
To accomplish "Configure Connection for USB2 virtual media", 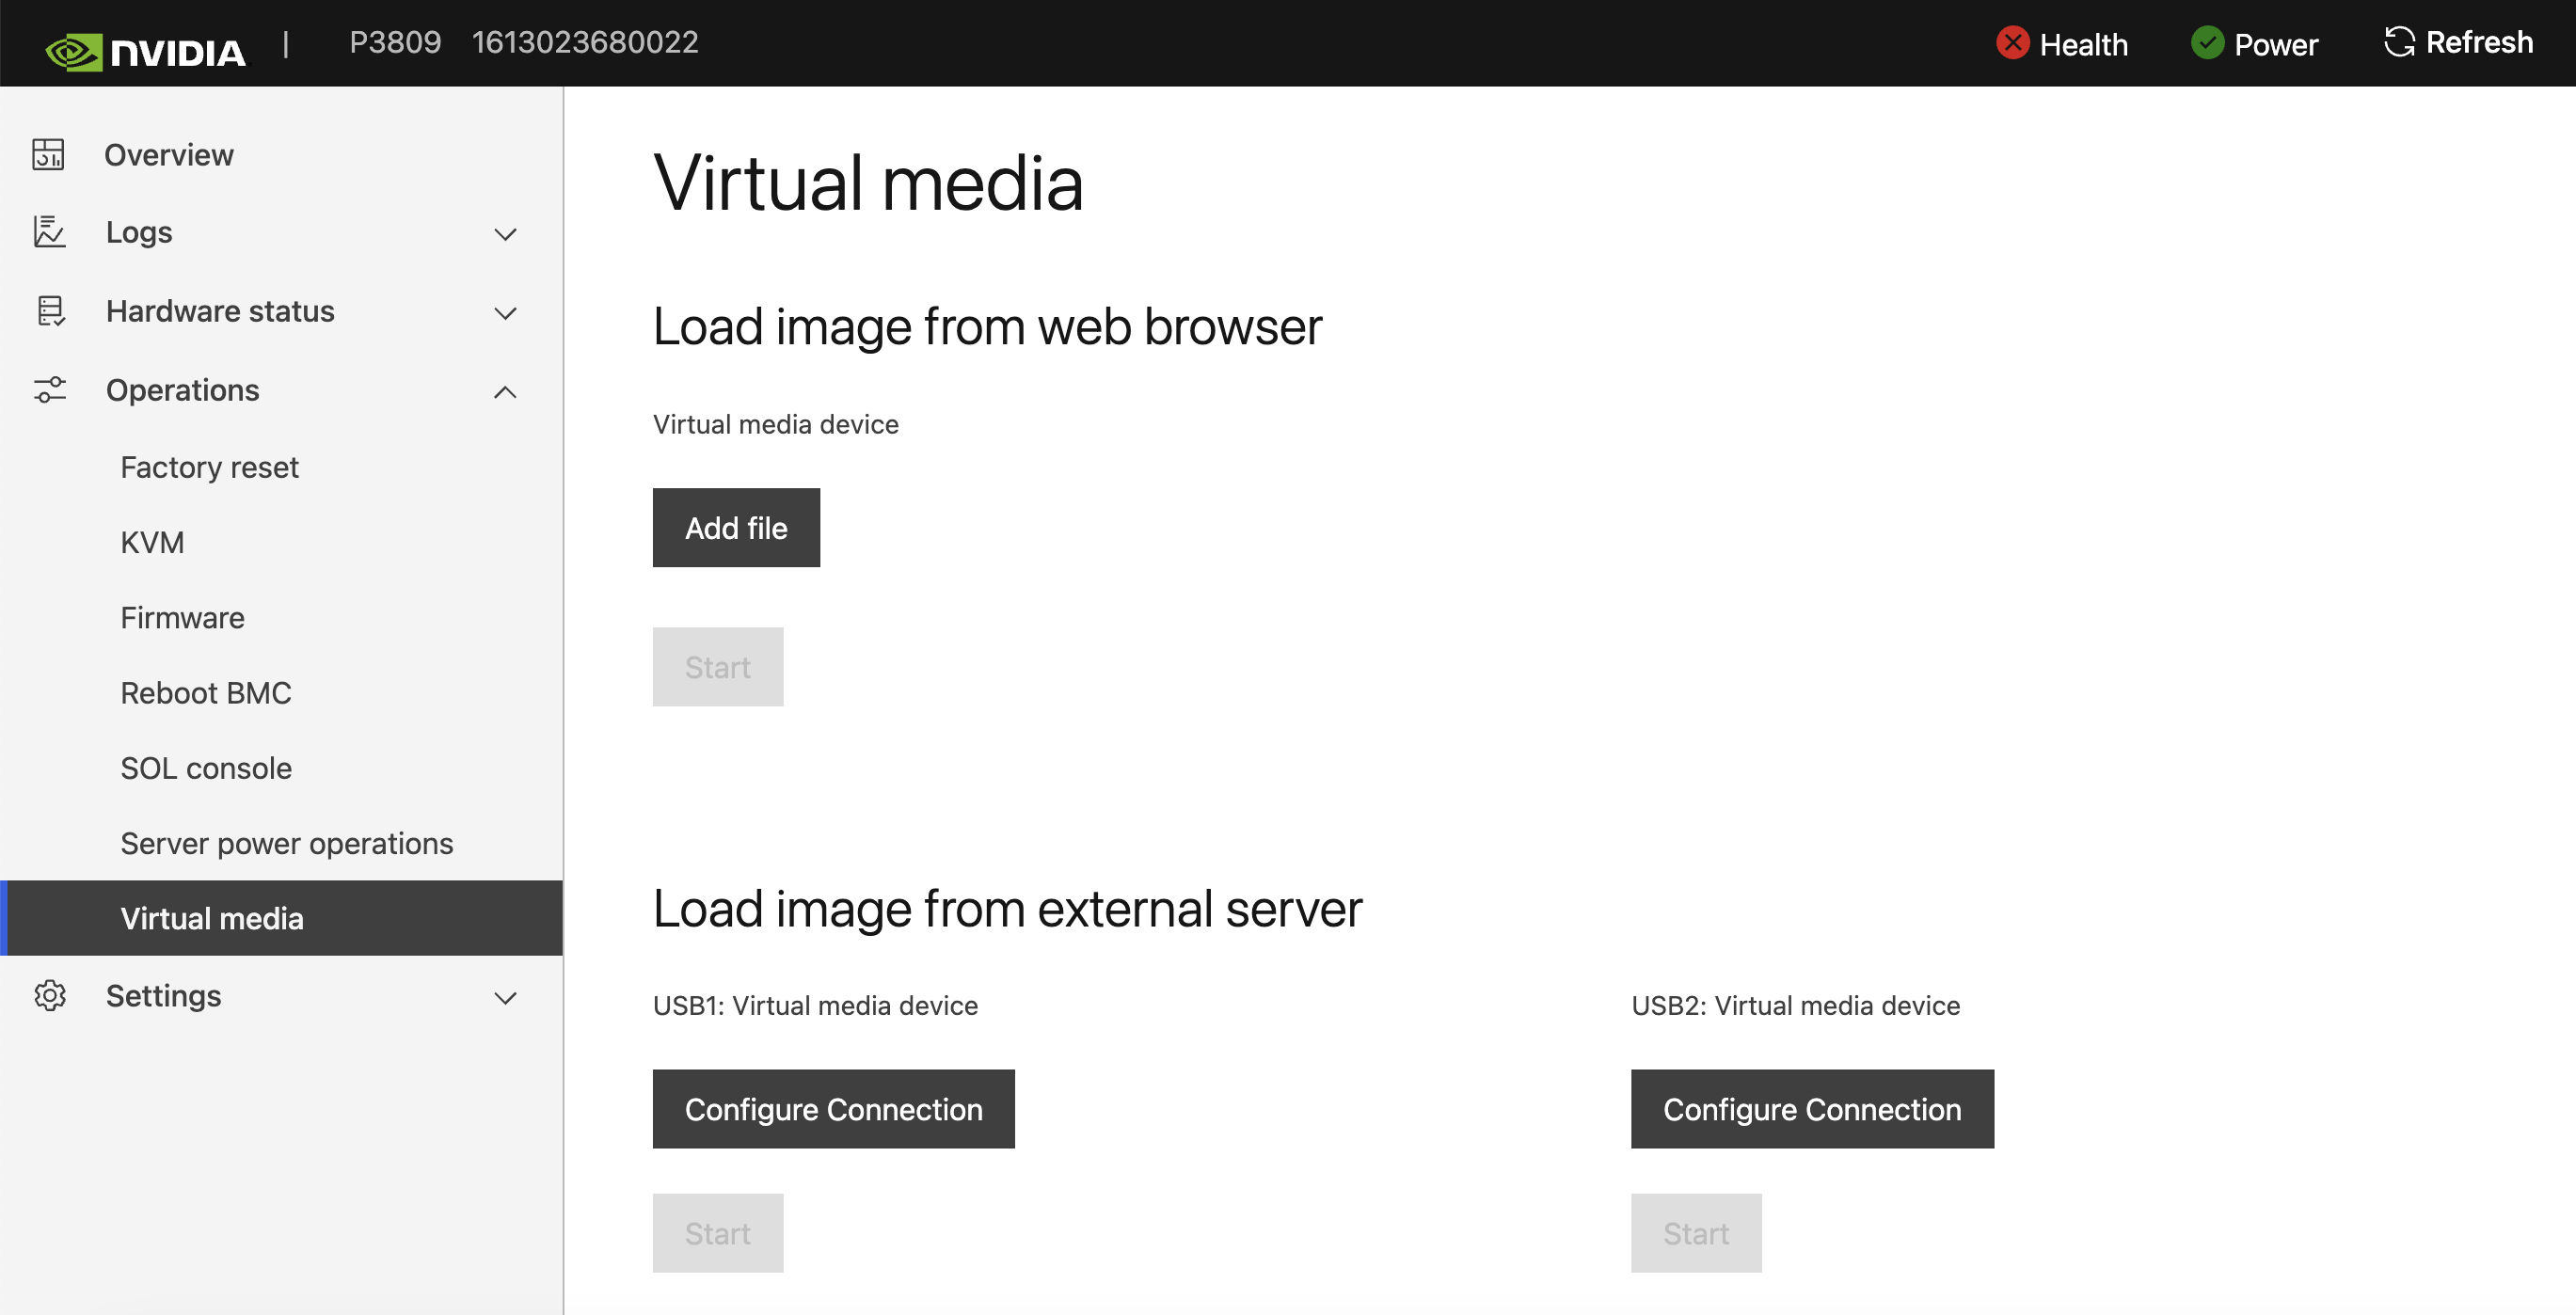I will click(x=1811, y=1108).
